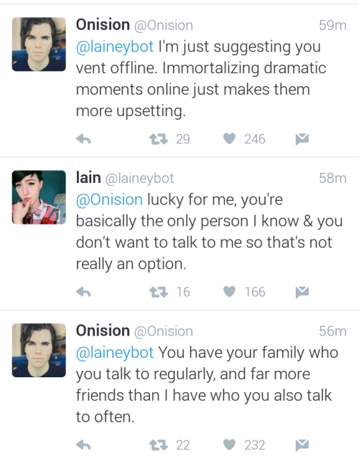Like the tweet showing 232 likes
The image size is (359, 459).
(x=229, y=445)
